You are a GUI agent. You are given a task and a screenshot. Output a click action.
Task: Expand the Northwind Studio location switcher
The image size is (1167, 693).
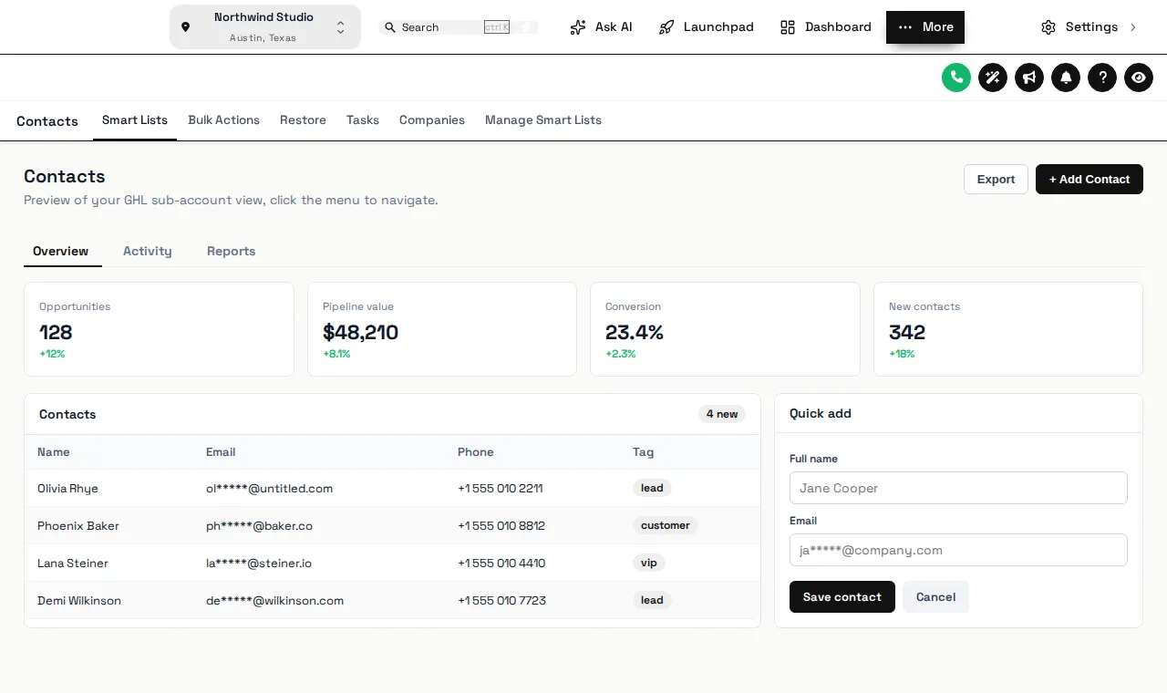pos(265,27)
